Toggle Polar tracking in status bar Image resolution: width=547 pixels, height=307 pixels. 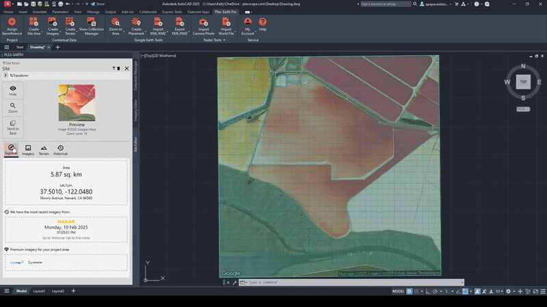(435, 291)
